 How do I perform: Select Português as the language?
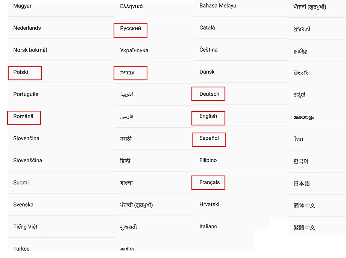(x=26, y=94)
